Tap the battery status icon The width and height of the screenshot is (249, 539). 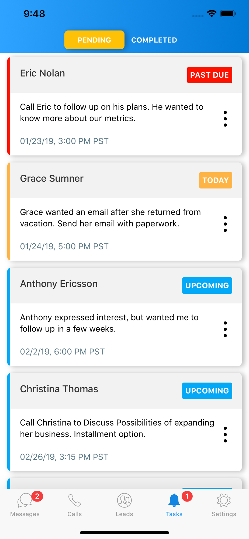(x=228, y=13)
